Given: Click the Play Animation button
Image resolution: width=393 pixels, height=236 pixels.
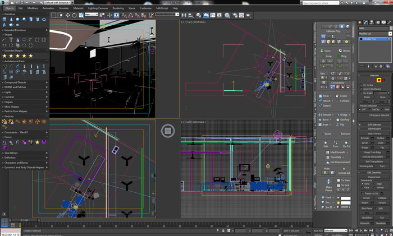Looking at the screenshot, I should (361, 230).
